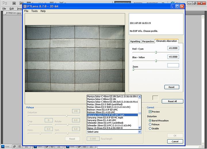Toggle the Preview checkbox
Viewport: 207px width, 149px height.
[150, 112]
